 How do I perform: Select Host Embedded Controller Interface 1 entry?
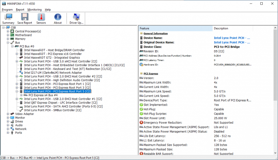pos(74,65)
